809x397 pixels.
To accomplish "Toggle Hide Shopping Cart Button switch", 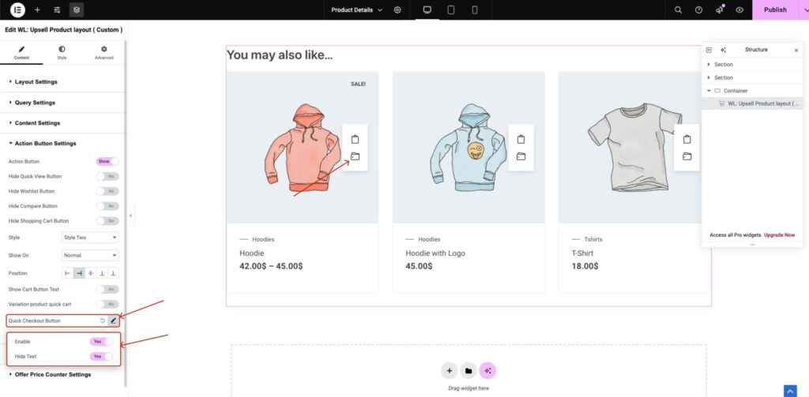I will pos(107,221).
